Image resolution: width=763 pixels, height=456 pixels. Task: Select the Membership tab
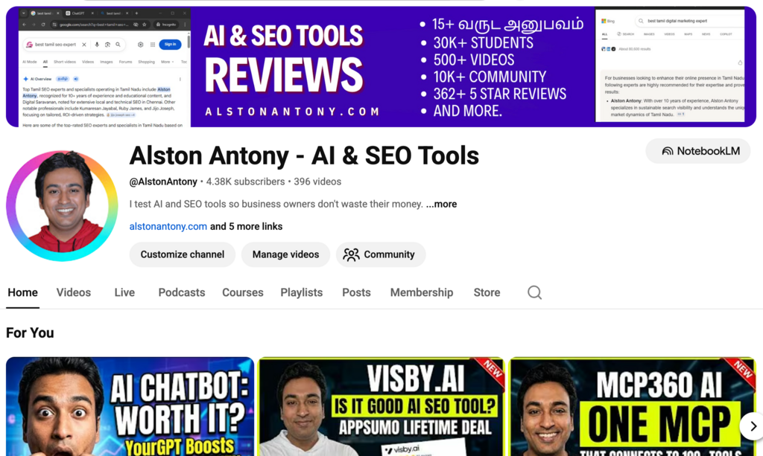pyautogui.click(x=422, y=292)
